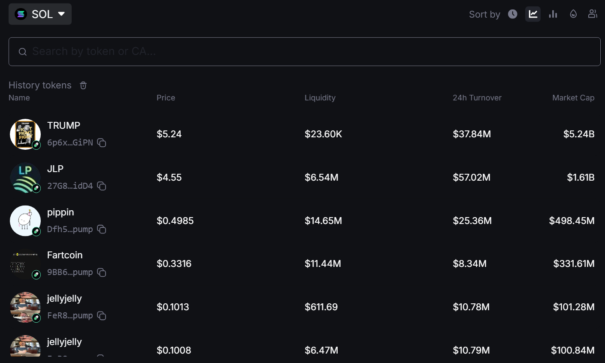Copy the pippin contract address
The width and height of the screenshot is (605, 363).
click(102, 230)
